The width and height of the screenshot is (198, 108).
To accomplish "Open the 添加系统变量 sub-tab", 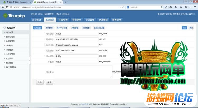I will [99, 28].
